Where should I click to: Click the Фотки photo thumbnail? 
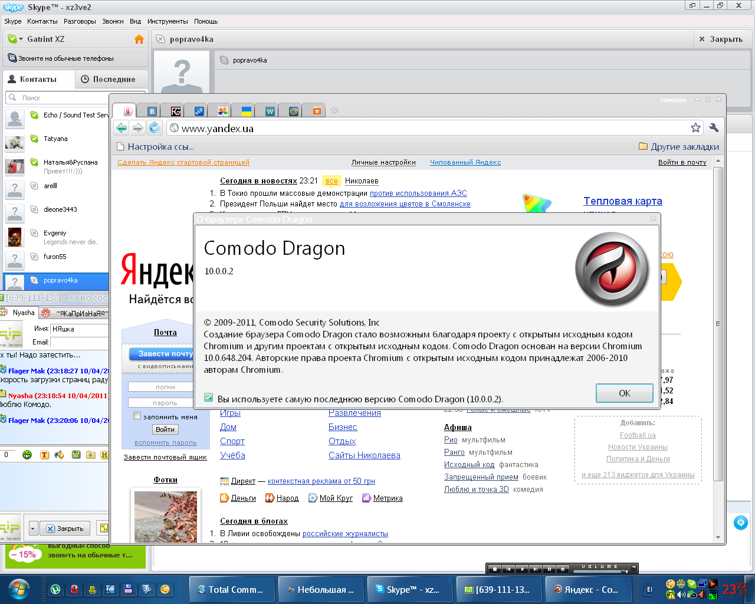point(166,517)
